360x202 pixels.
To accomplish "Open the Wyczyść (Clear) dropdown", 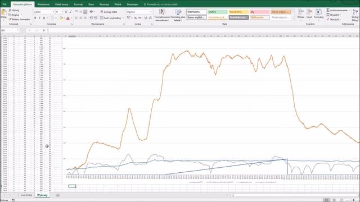I will [334, 20].
